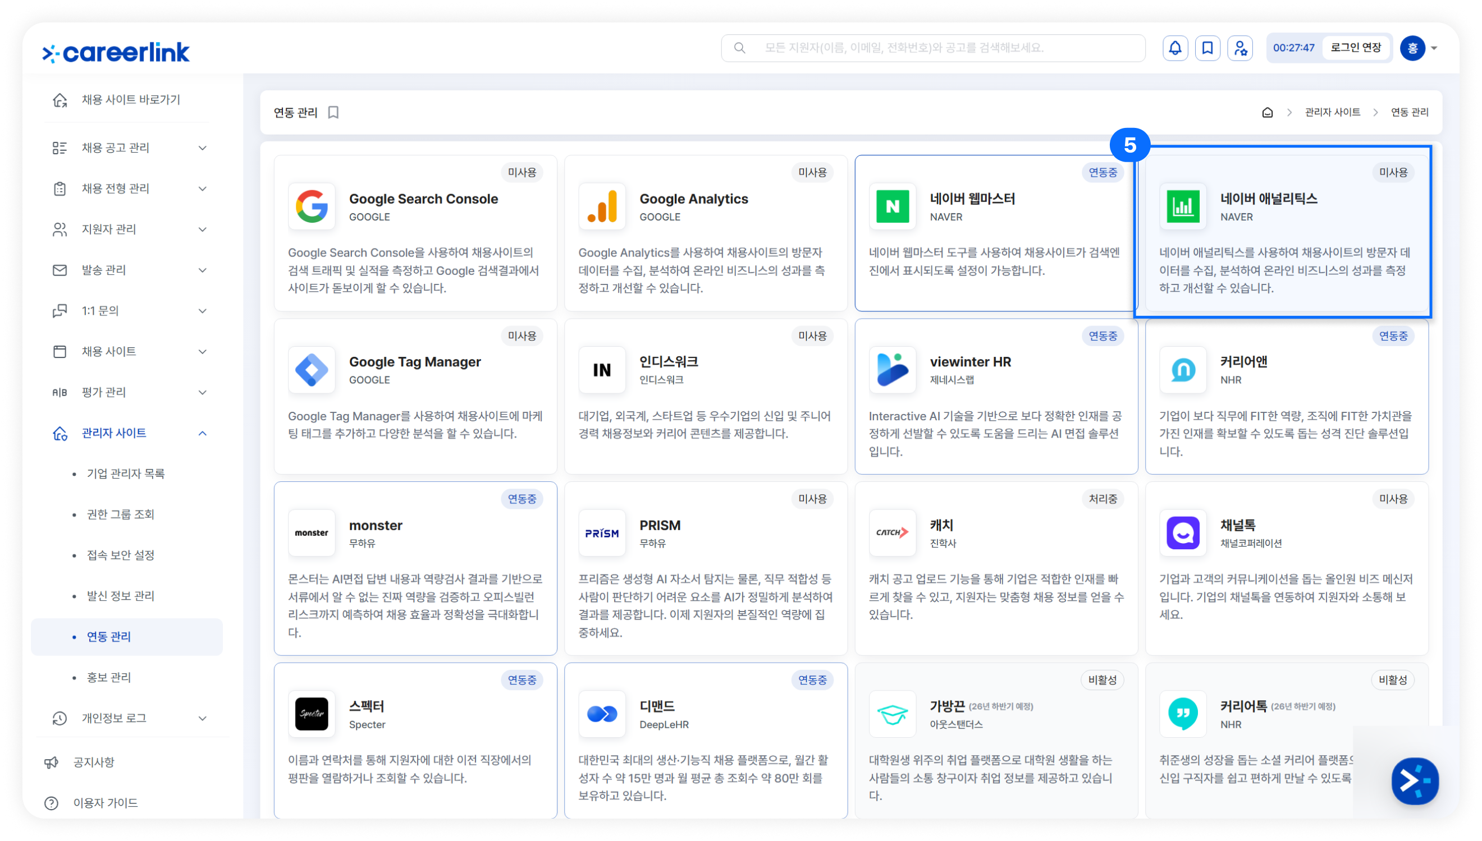Expand the 지원자 관리 menu
This screenshot has height=841, width=1482.
point(202,229)
